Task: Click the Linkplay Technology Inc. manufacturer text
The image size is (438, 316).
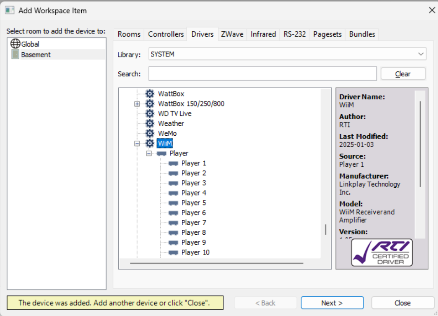Action: click(x=370, y=188)
